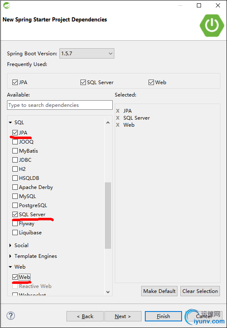Image resolution: width=227 pixels, height=328 pixels.
Task: Collapse the SQL category
Action: (x=10, y=123)
